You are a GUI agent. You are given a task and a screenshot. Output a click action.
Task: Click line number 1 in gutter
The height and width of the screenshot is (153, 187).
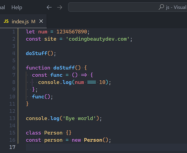tap(14, 32)
